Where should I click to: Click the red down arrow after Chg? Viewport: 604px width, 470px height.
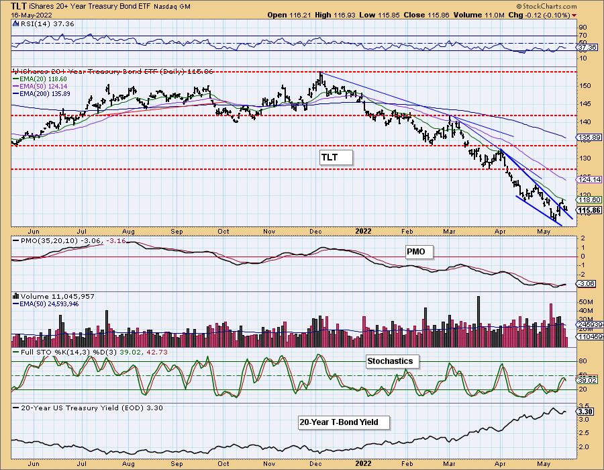(x=574, y=15)
